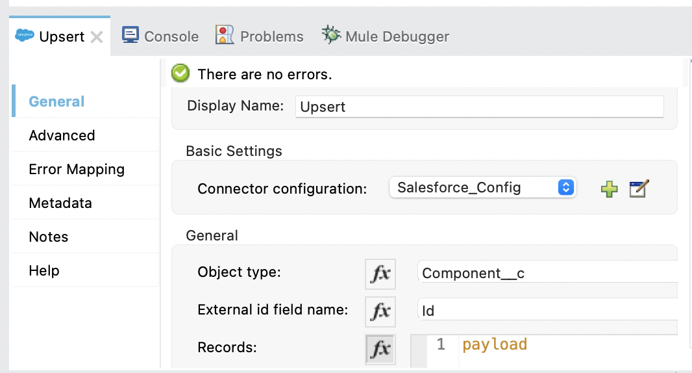Click the payload expression in Records editor
The width and height of the screenshot is (692, 373).
495,344
